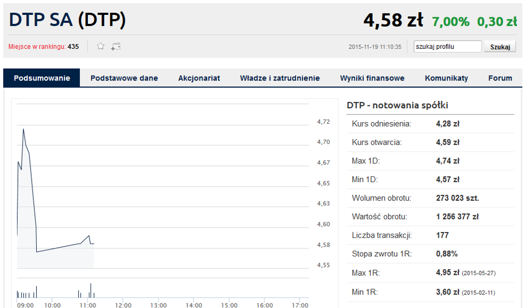Switch to the Podstawowe dane tab
Screen dimensions: 525x308
click(x=124, y=78)
